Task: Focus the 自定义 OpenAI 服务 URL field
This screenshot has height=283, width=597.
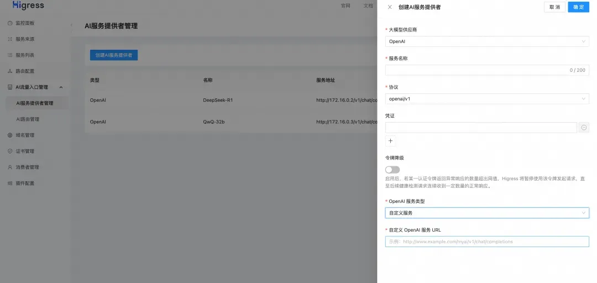Action: tap(487, 242)
